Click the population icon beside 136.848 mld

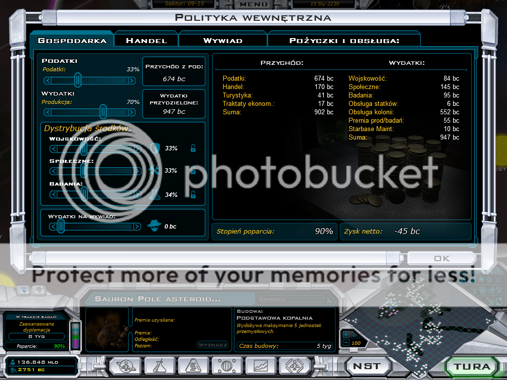pyautogui.click(x=13, y=362)
